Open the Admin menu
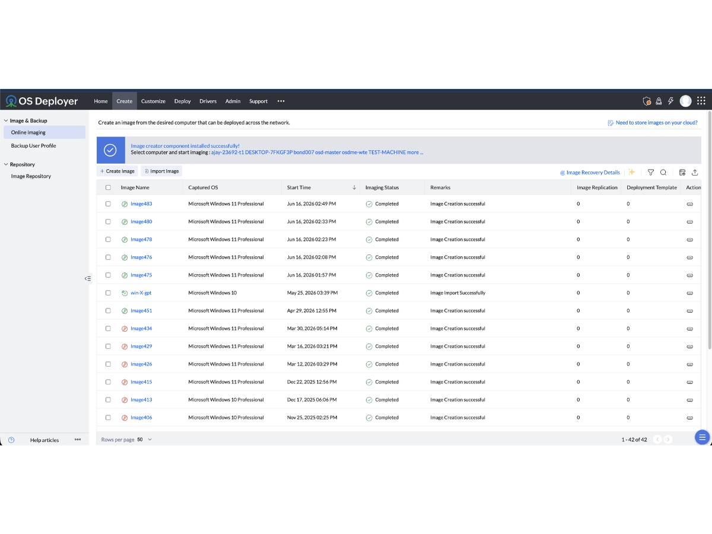Viewport: 712px width, 534px height. click(233, 101)
